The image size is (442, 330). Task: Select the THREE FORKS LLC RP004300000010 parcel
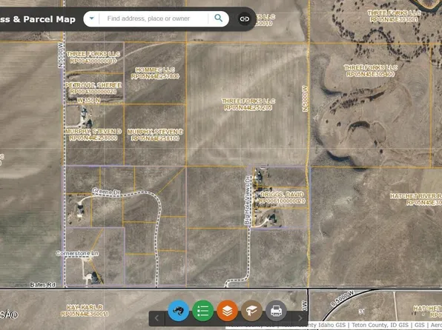click(93, 58)
